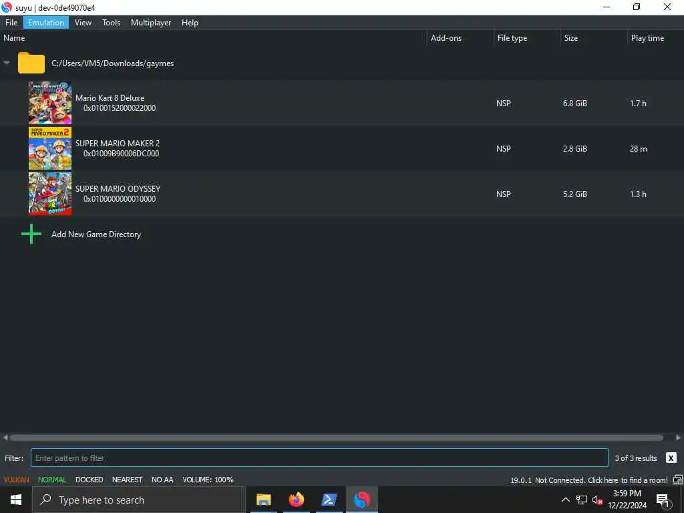Open the Help menu
The image size is (684, 513).
190,23
